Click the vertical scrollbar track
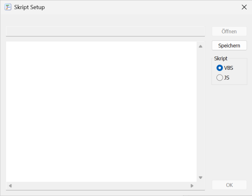Image resolution: width=252 pixels, height=196 pixels. point(200,111)
